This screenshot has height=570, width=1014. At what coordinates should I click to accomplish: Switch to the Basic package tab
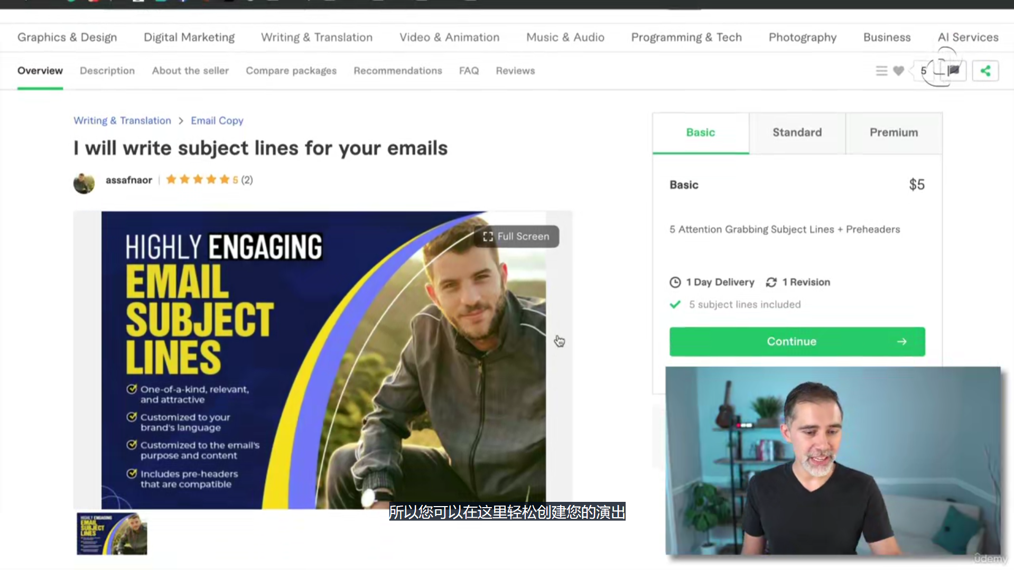(701, 133)
